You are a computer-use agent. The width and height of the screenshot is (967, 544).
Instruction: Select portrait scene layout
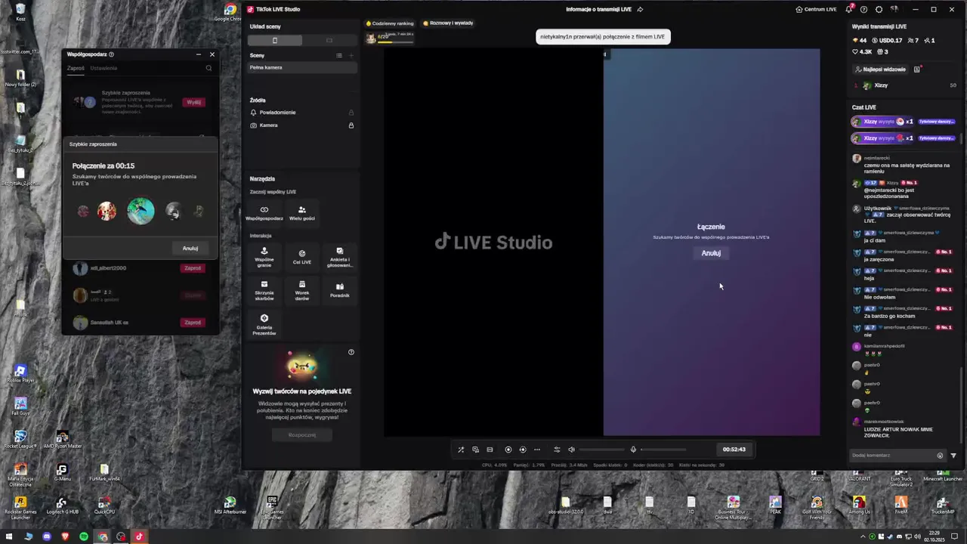pyautogui.click(x=275, y=40)
